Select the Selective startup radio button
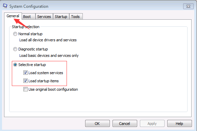 click(15, 65)
